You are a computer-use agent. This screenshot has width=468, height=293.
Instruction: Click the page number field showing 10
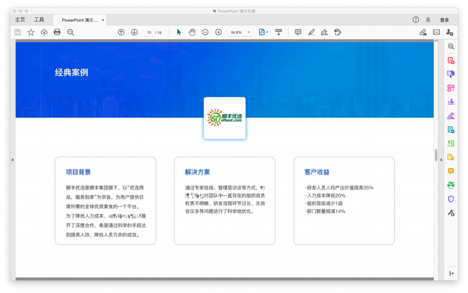click(x=149, y=32)
